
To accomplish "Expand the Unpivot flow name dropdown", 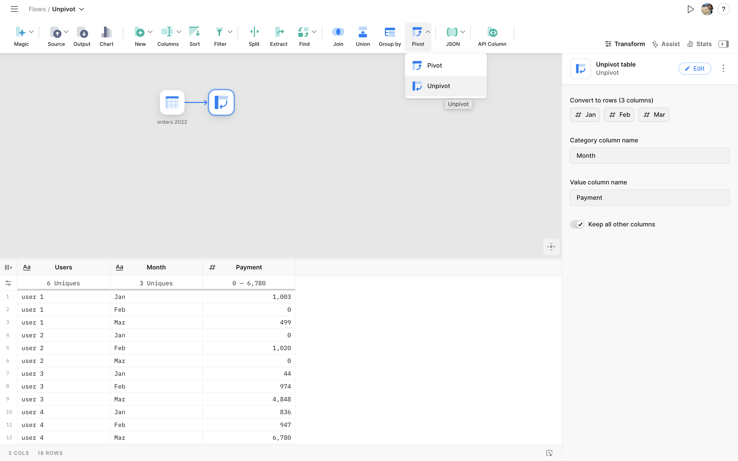I will [82, 9].
